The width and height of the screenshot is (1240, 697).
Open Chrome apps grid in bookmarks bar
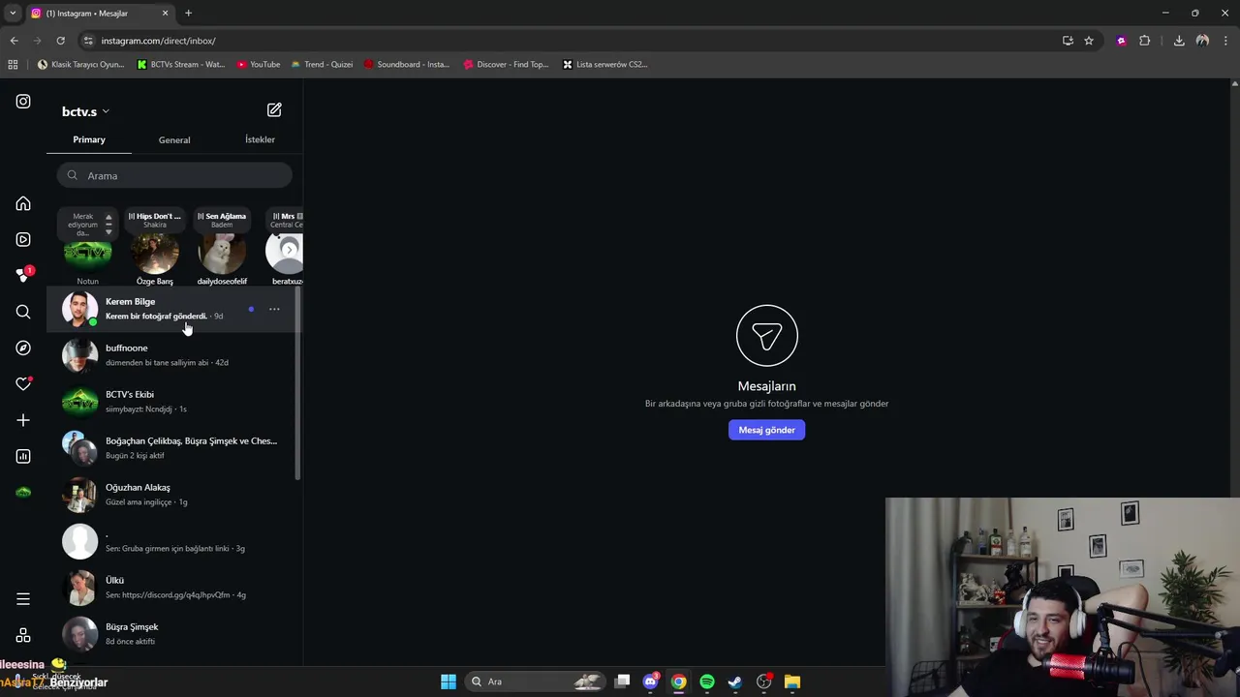click(13, 65)
